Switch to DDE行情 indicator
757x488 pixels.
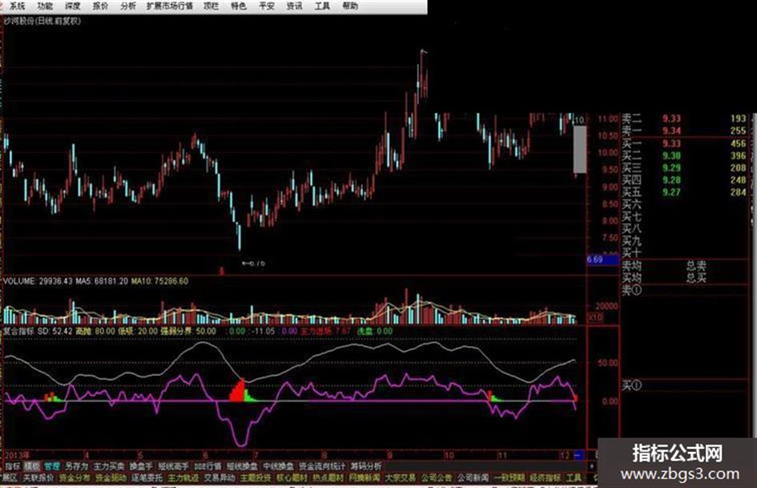pyautogui.click(x=207, y=466)
